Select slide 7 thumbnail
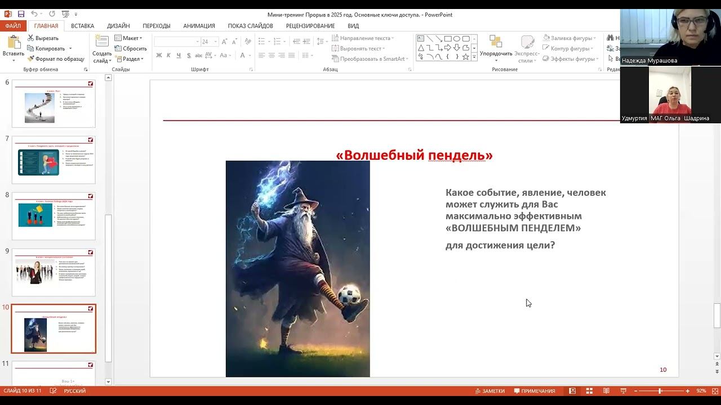Screen dimensions: 721x405 point(54,160)
